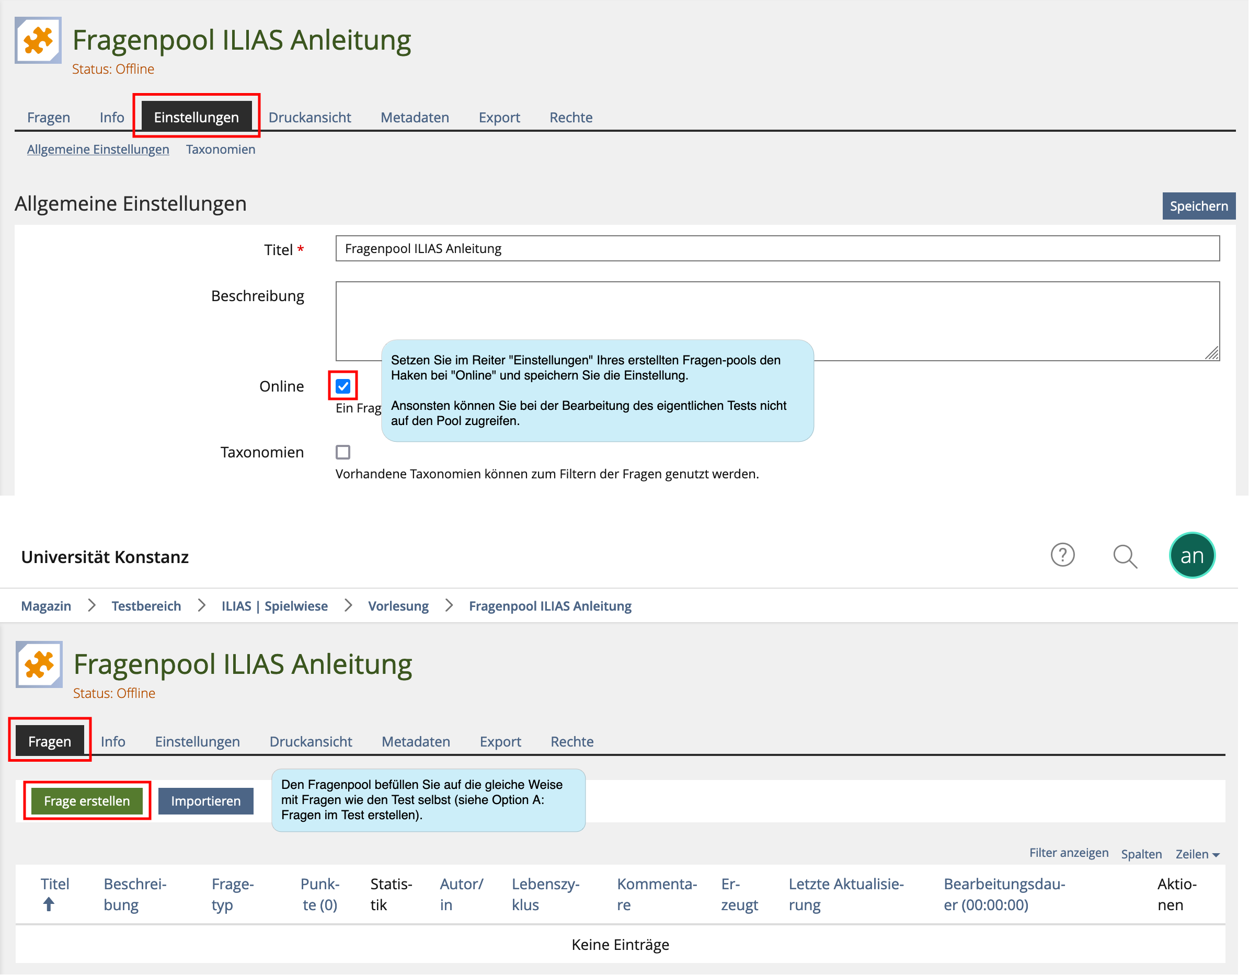Select the Einstellungen tab in upper view
Image resolution: width=1249 pixels, height=975 pixels.
tap(197, 117)
